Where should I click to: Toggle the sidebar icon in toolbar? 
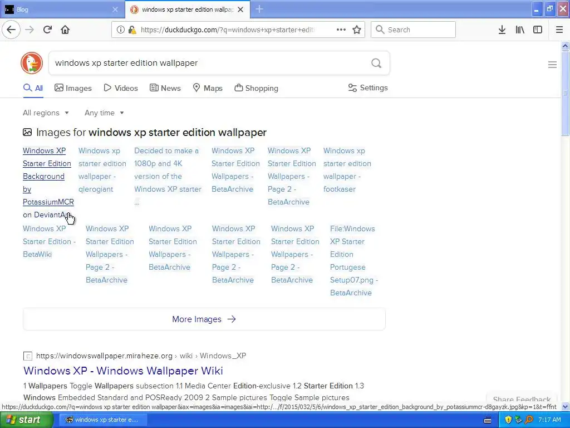[x=538, y=30]
